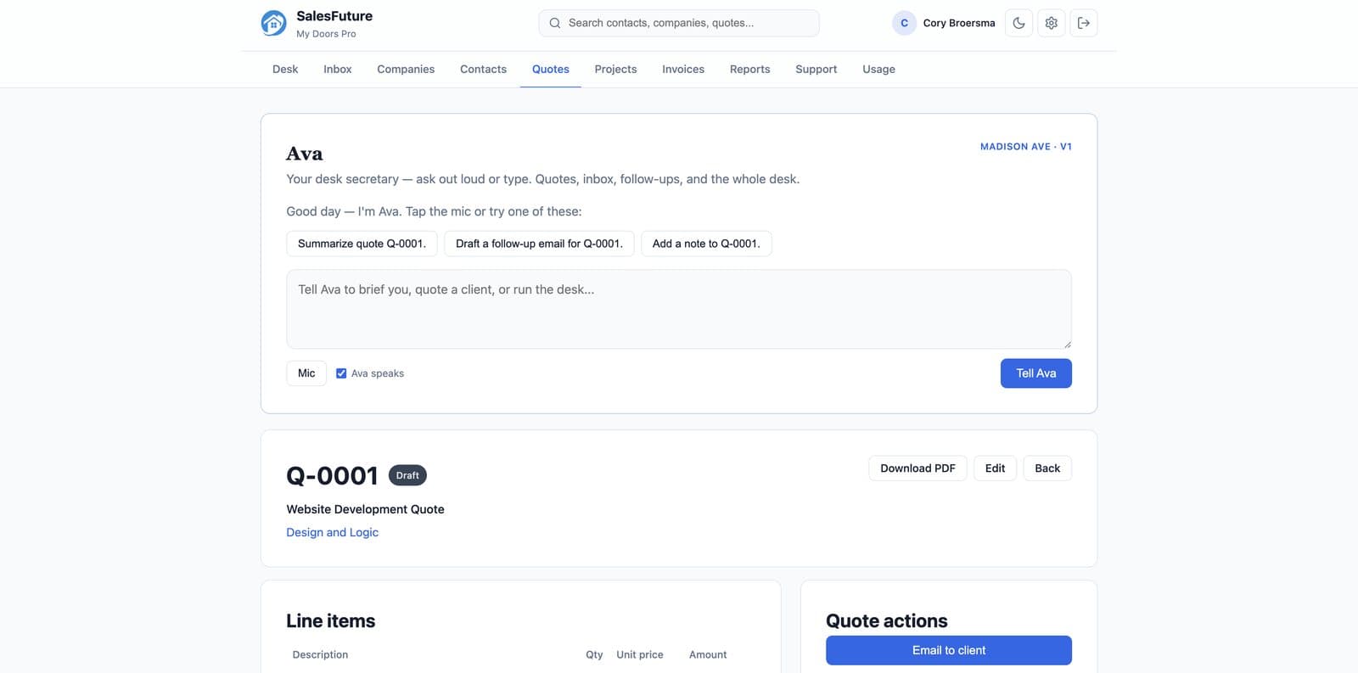Click the 'Description' column header
The image size is (1358, 673).
[x=320, y=654]
